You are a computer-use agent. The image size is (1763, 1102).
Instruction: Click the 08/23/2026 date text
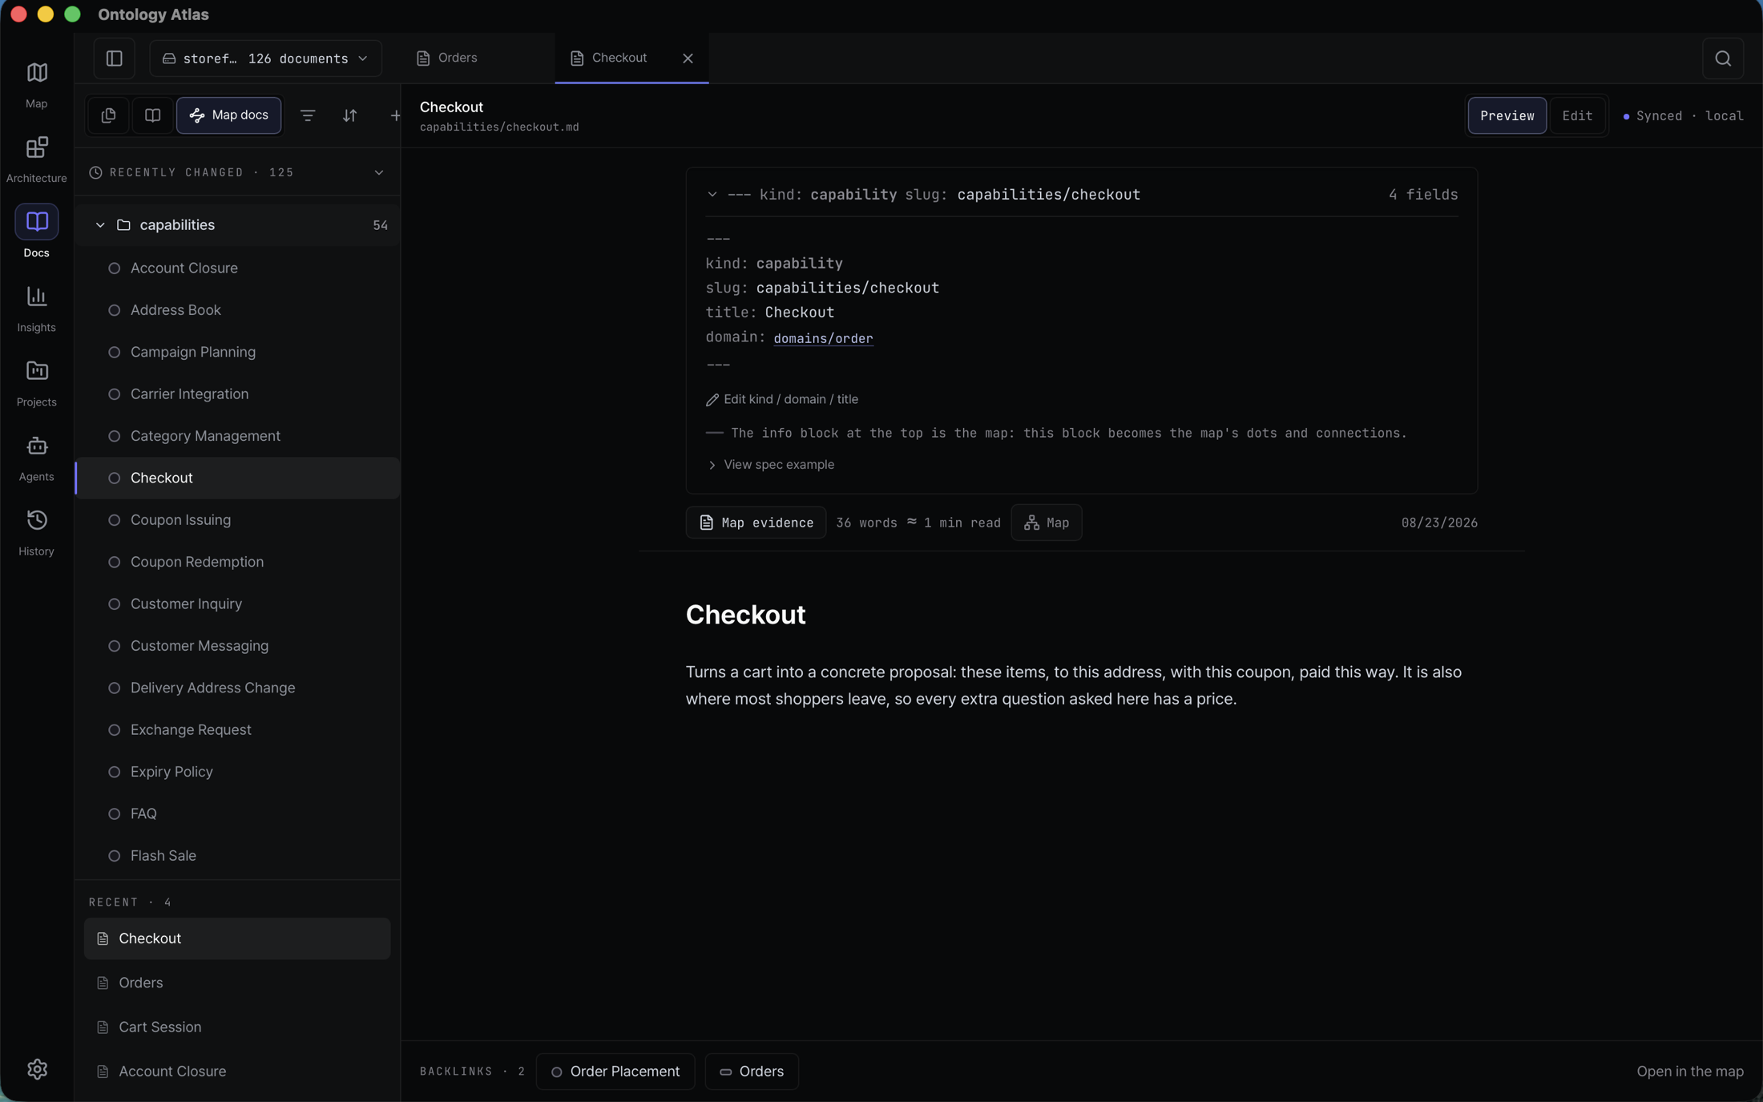1439,523
